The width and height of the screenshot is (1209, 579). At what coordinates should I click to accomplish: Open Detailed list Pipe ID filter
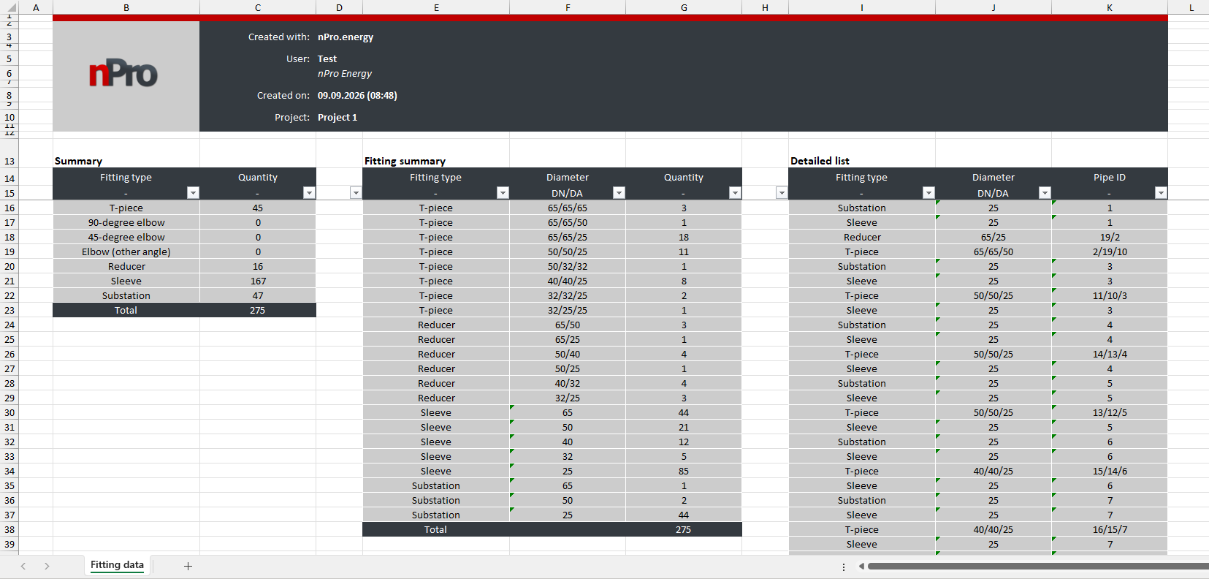point(1161,193)
